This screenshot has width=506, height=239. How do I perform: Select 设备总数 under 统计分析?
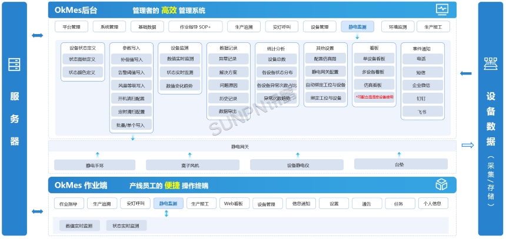277,59
